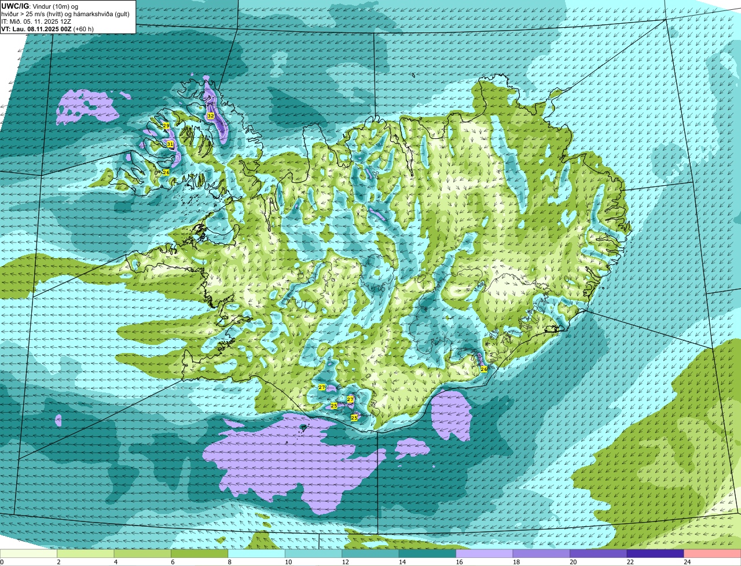The width and height of the screenshot is (741, 566).
Task: Click the 12–14 m/s teal legend swatch
Action: tap(370, 553)
